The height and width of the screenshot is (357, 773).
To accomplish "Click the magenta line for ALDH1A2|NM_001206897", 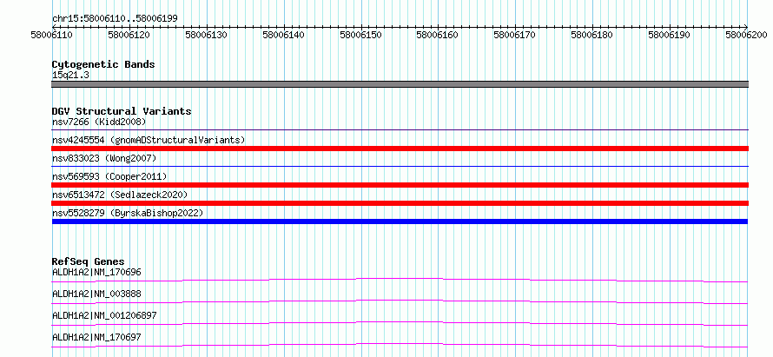I will pos(400,323).
